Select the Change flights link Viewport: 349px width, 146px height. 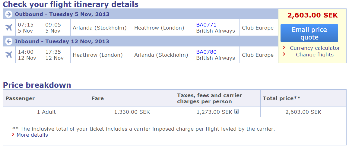[315, 55]
